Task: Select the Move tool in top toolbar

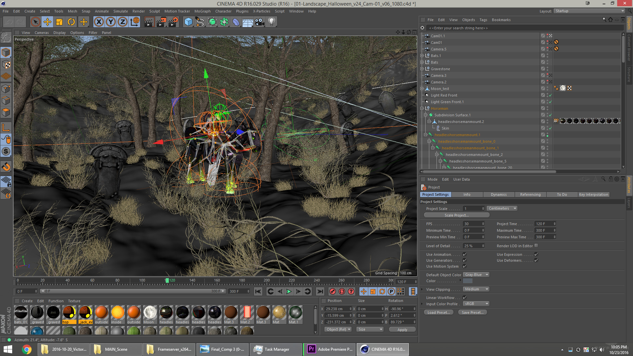Action: click(x=47, y=22)
